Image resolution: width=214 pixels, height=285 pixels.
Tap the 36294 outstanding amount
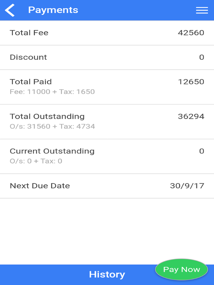[x=191, y=116]
